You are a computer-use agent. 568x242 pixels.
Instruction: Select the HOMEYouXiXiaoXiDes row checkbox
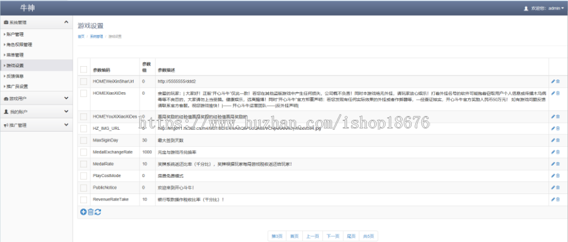point(84,117)
